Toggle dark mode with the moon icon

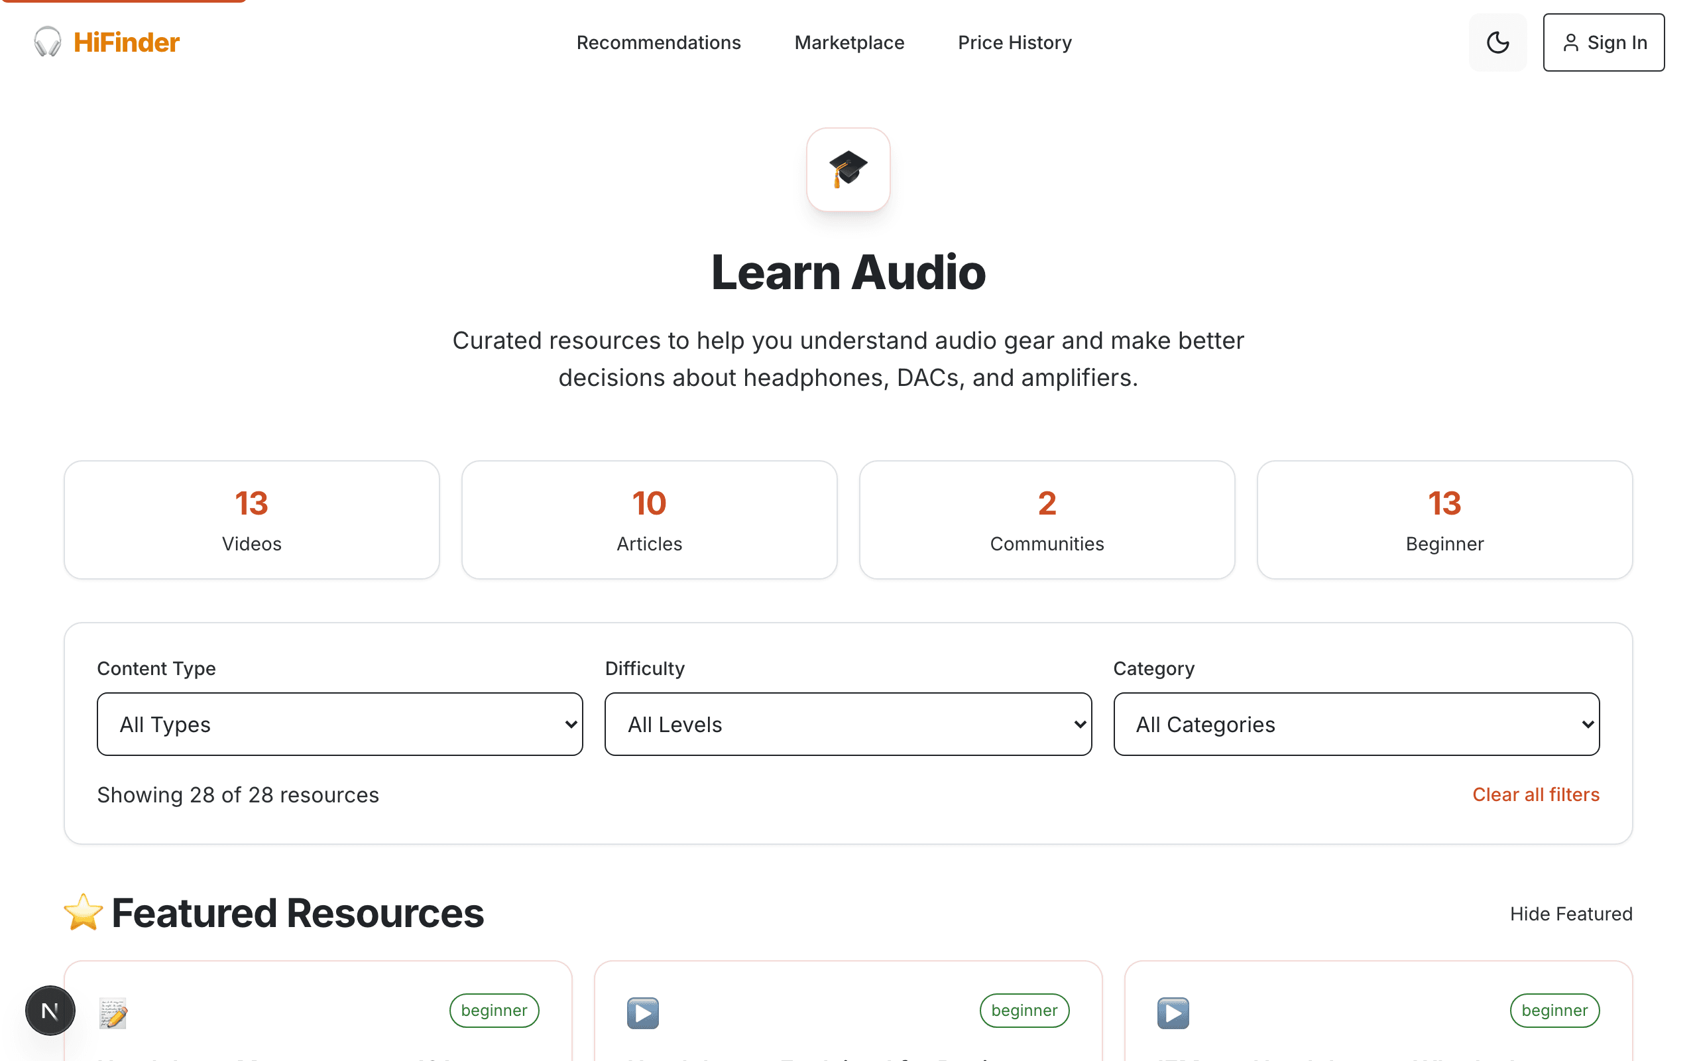(1498, 42)
